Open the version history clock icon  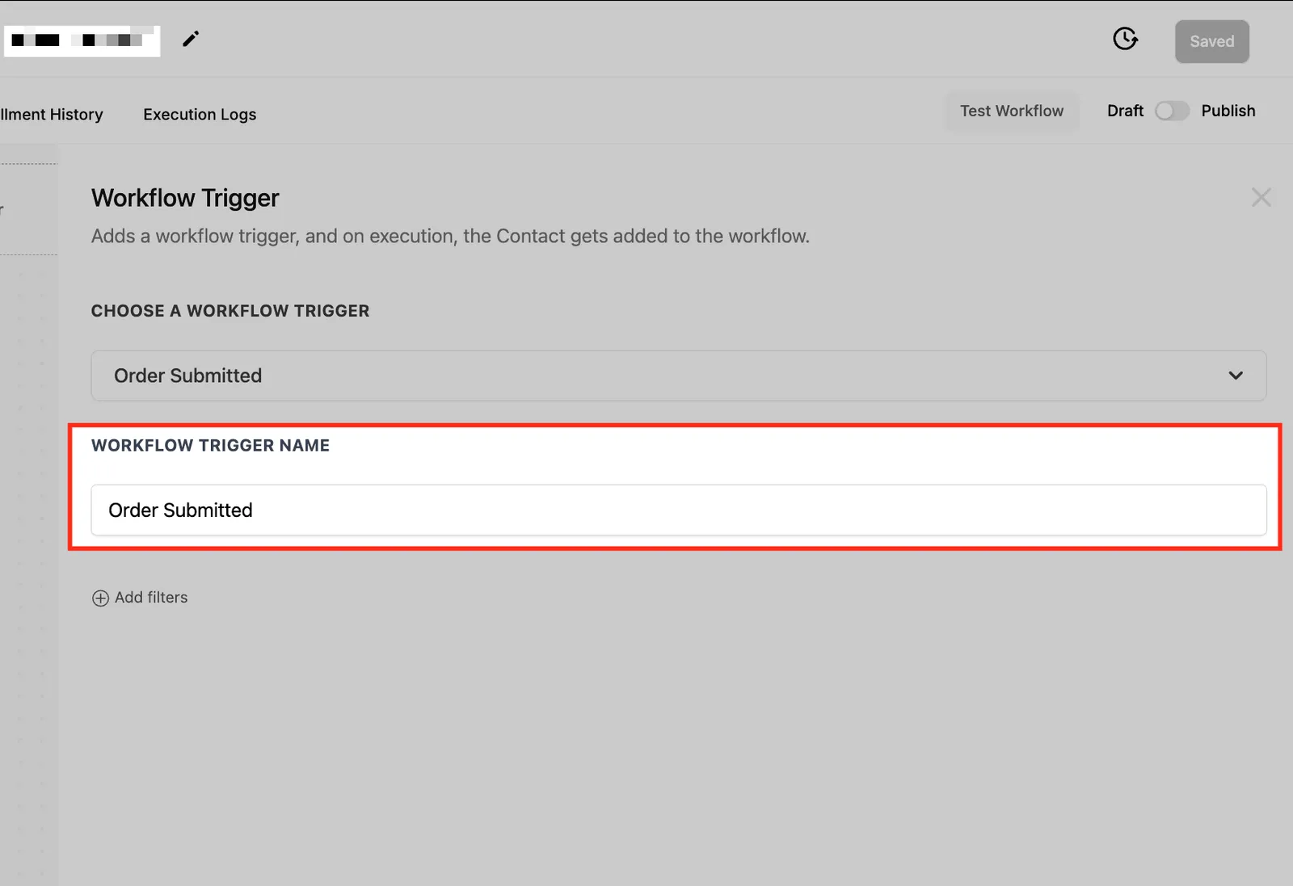click(1125, 38)
